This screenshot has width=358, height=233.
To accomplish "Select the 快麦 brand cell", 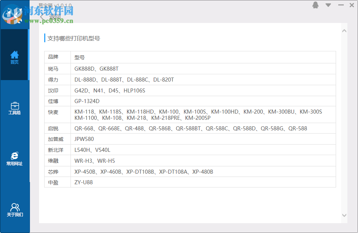I will (x=58, y=115).
